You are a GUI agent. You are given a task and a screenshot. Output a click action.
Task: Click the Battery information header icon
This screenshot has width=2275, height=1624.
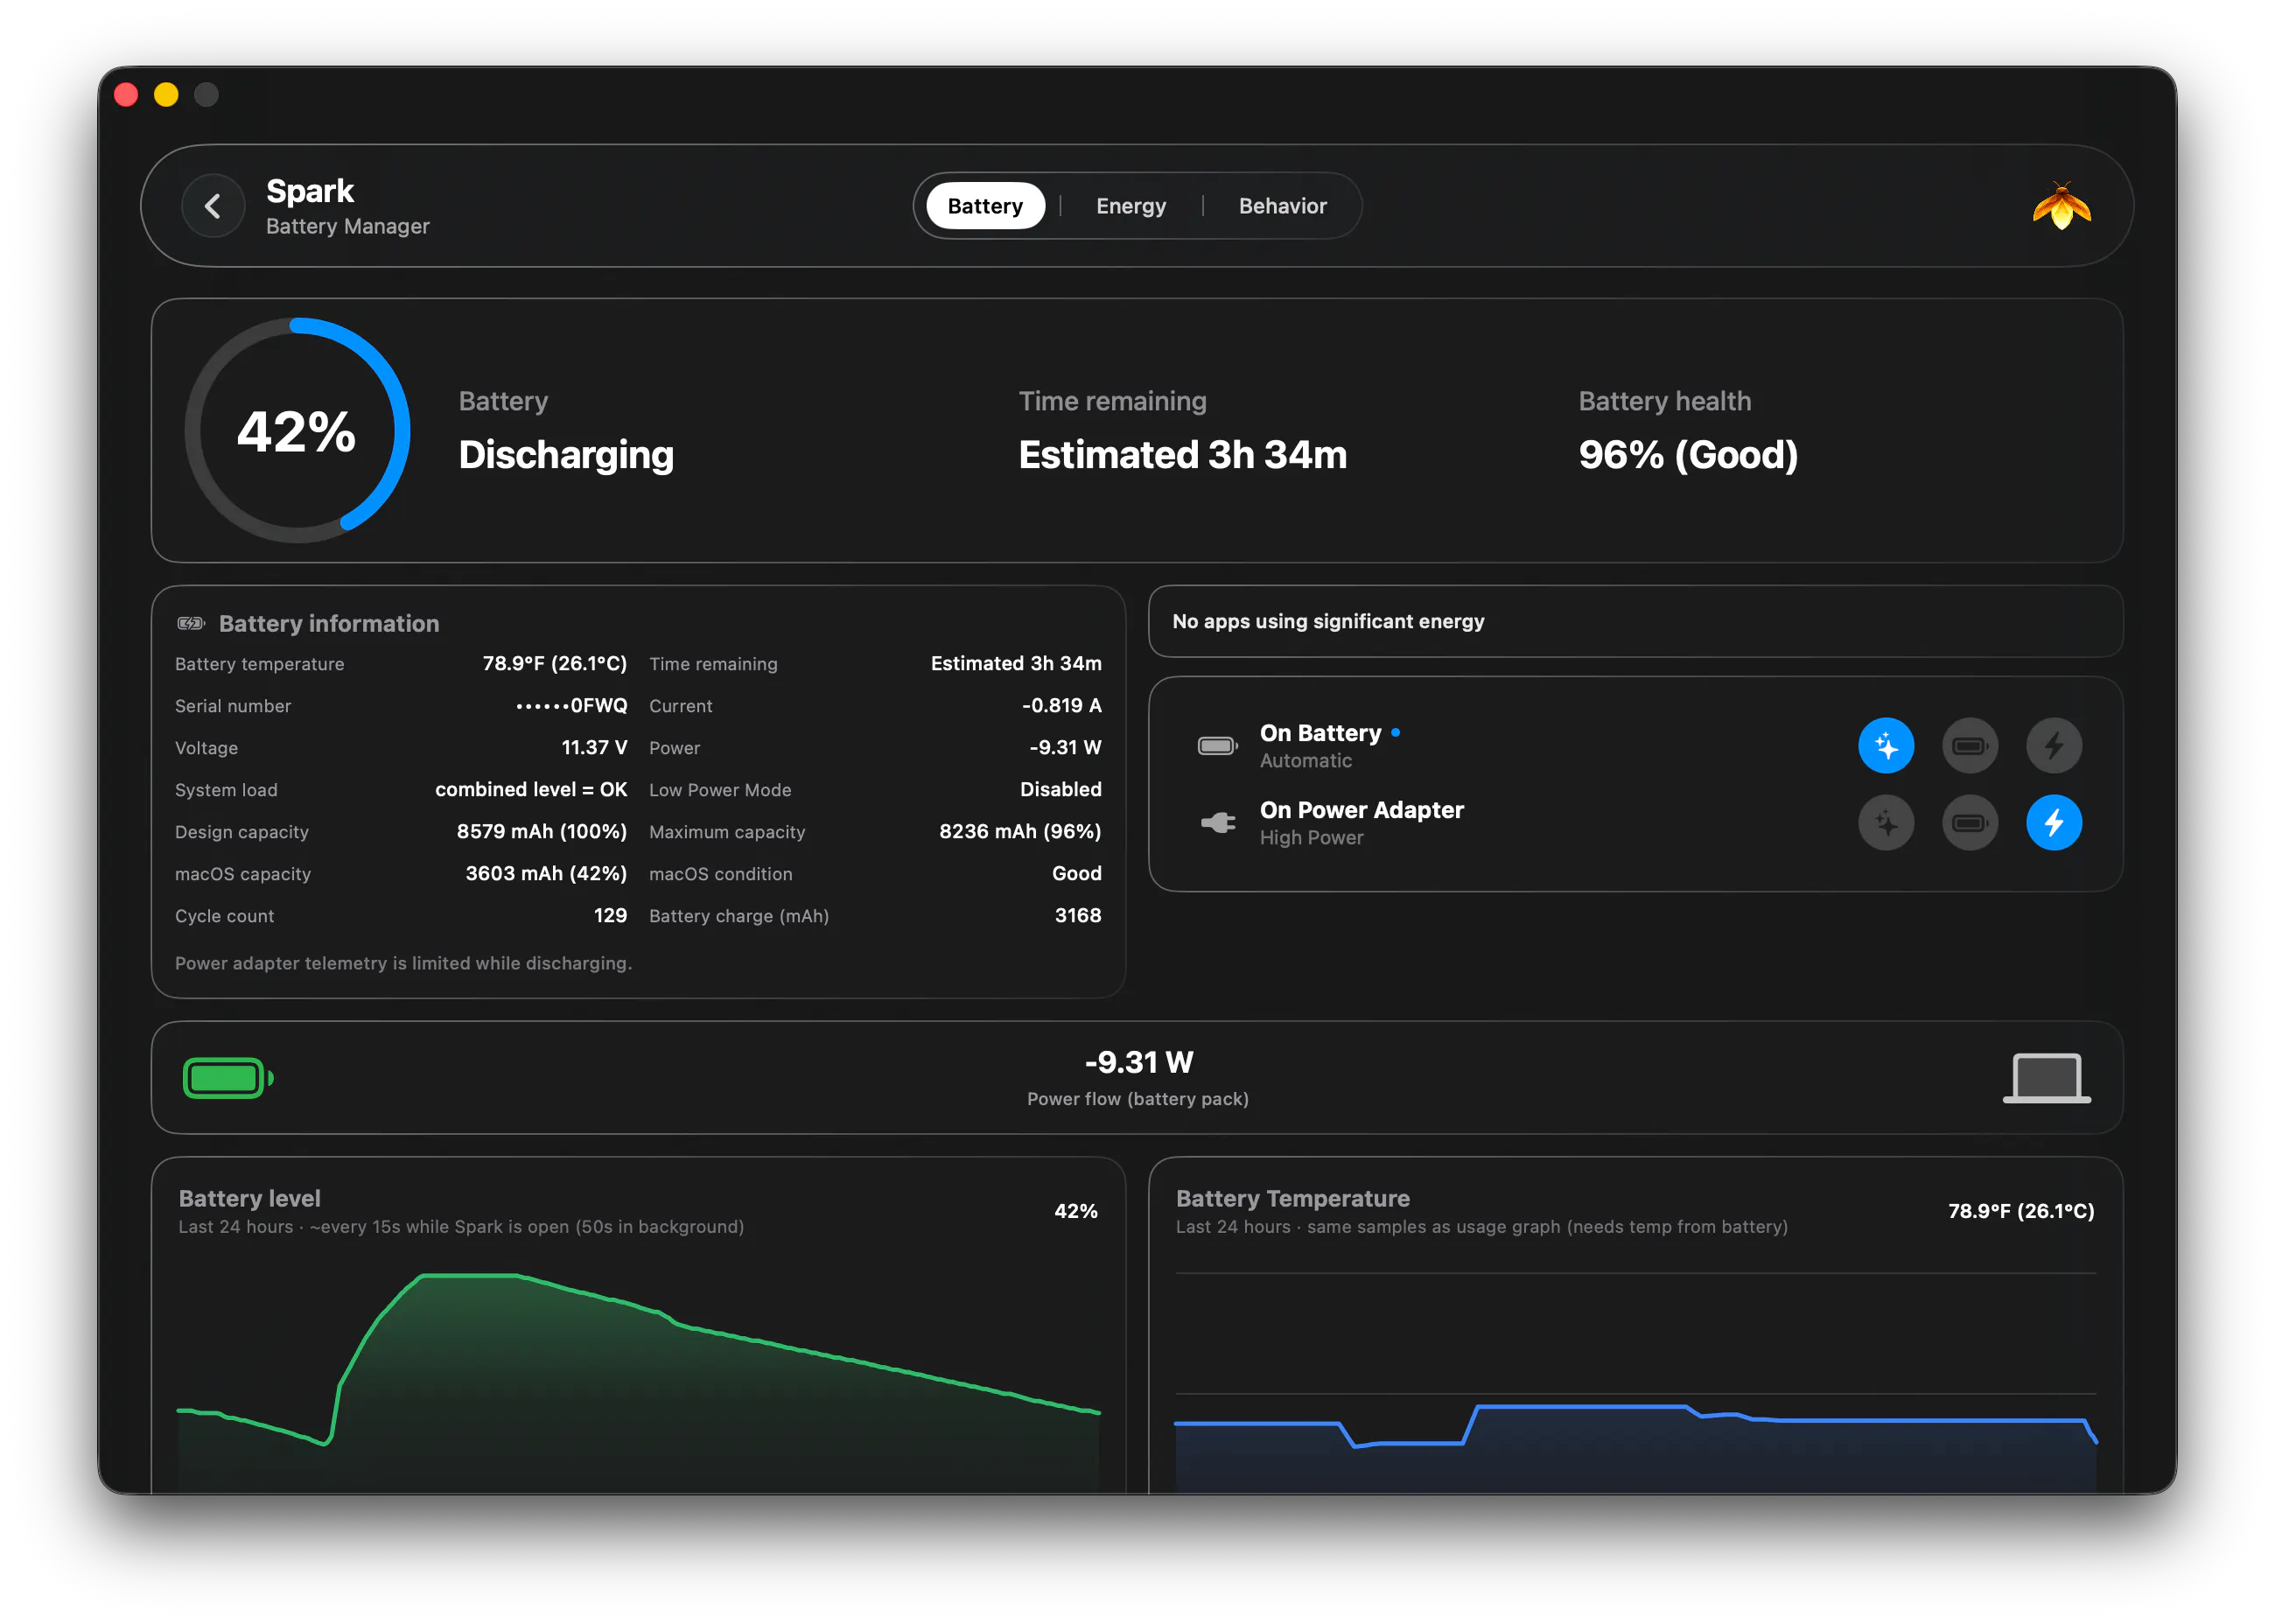(x=190, y=623)
